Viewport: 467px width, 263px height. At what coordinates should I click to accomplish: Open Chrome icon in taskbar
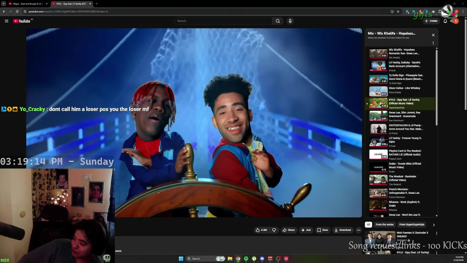238,259
